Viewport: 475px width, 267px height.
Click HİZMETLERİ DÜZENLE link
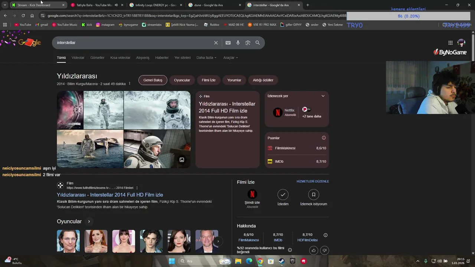(313, 181)
